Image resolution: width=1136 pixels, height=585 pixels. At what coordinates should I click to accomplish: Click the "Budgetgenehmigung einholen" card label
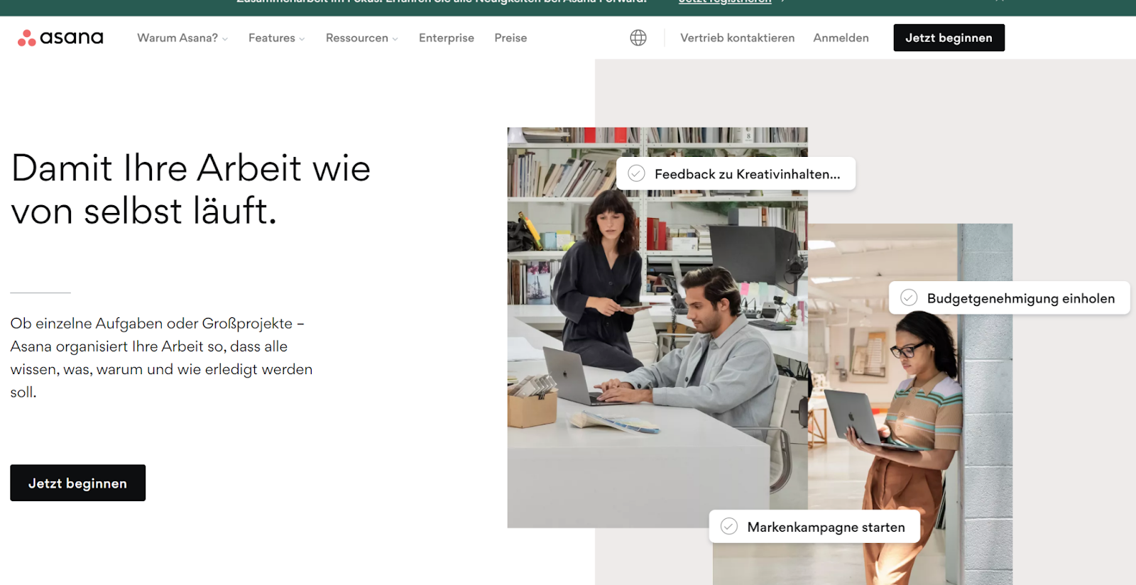tap(1021, 298)
